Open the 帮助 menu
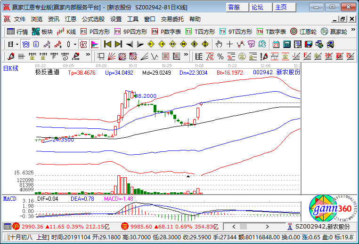 pos(195,19)
